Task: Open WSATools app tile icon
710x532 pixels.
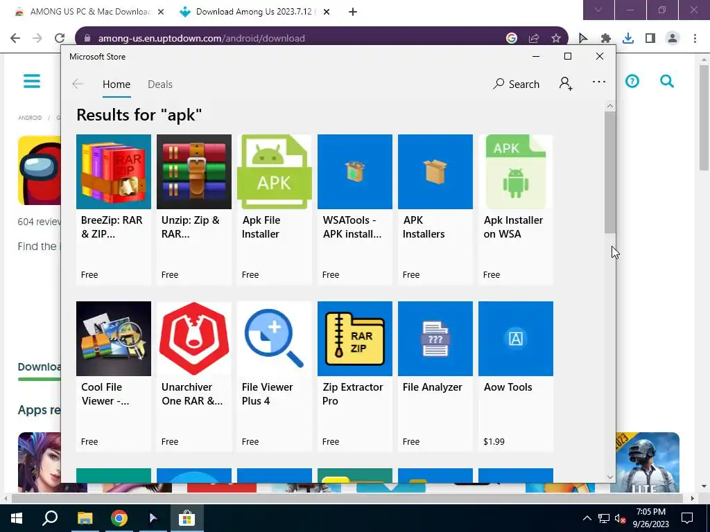Action: 354,172
